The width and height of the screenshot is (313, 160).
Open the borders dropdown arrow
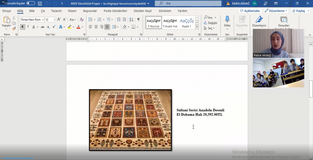tap(137, 27)
